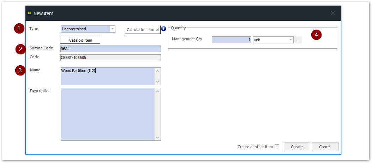Close the New item dialog
The height and width of the screenshot is (163, 372).
[332, 13]
